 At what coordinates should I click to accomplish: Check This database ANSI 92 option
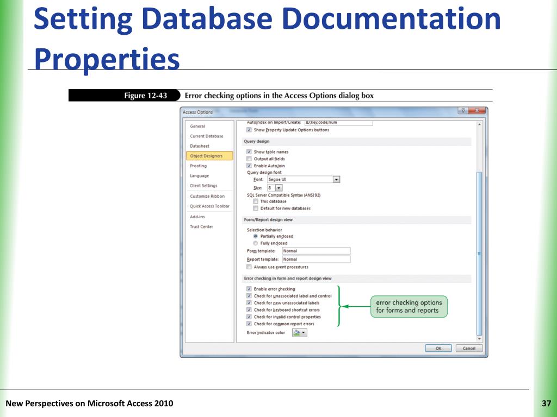coord(256,201)
